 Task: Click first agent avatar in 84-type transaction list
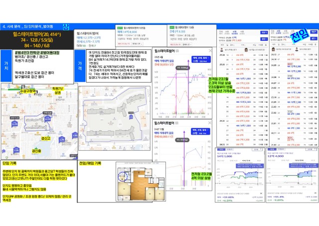pos(222,50)
